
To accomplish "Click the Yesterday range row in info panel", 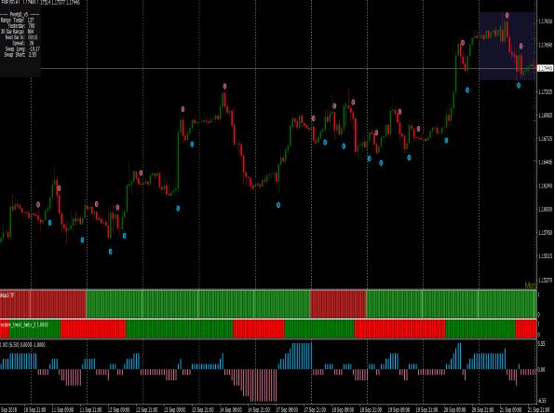I will (21, 26).
